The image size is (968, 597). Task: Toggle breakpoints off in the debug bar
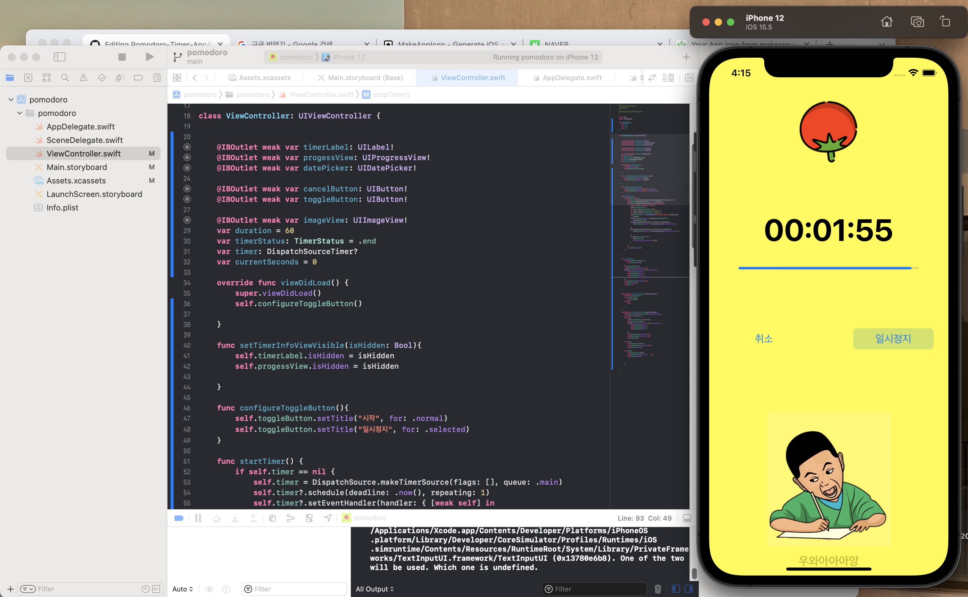point(179,518)
